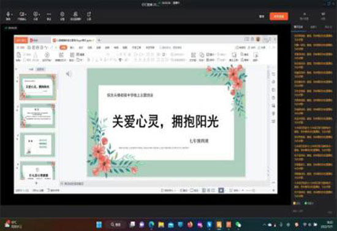The image size is (337, 231).
Task: Show hidden system tray icons chevron
Action: (x=264, y=225)
